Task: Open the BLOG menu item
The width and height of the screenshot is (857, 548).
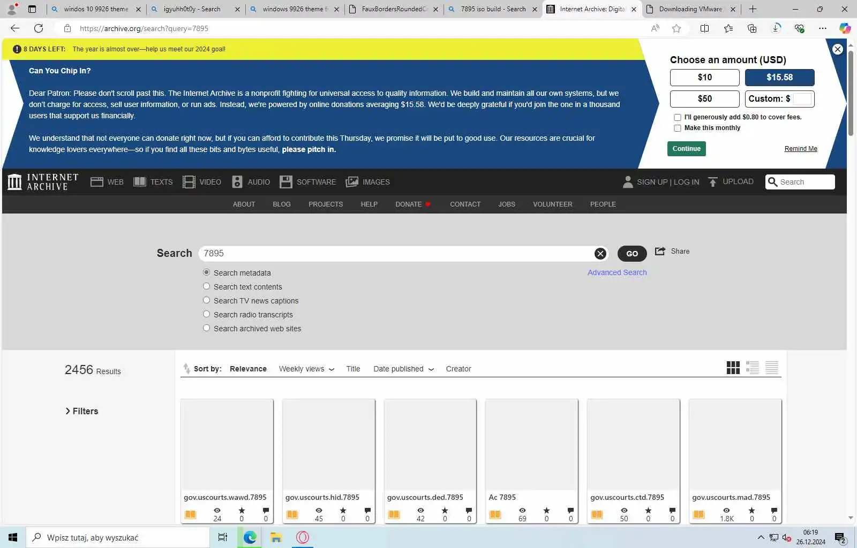Action: point(282,204)
